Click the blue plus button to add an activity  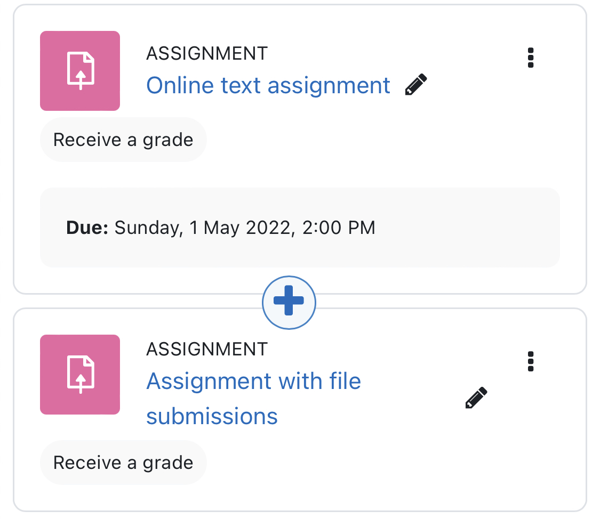289,302
